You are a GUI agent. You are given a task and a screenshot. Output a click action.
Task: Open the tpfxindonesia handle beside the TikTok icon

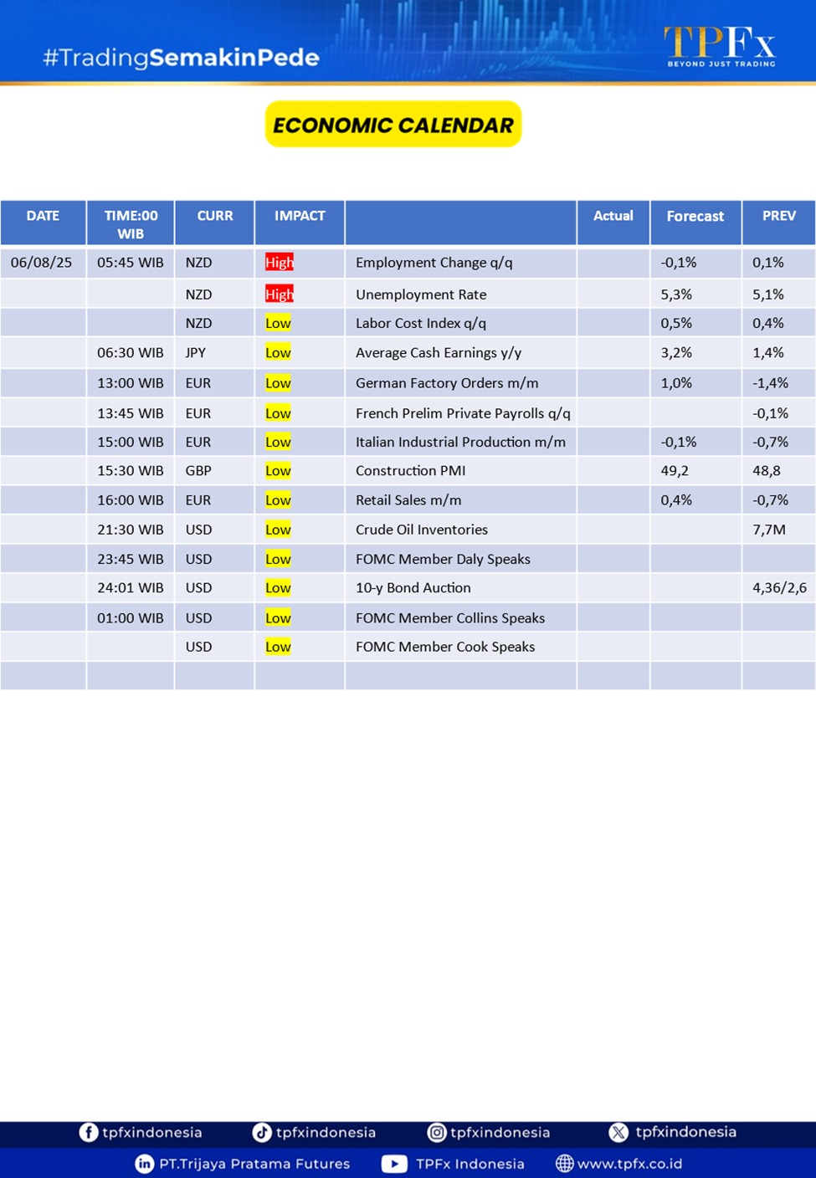click(x=326, y=1132)
